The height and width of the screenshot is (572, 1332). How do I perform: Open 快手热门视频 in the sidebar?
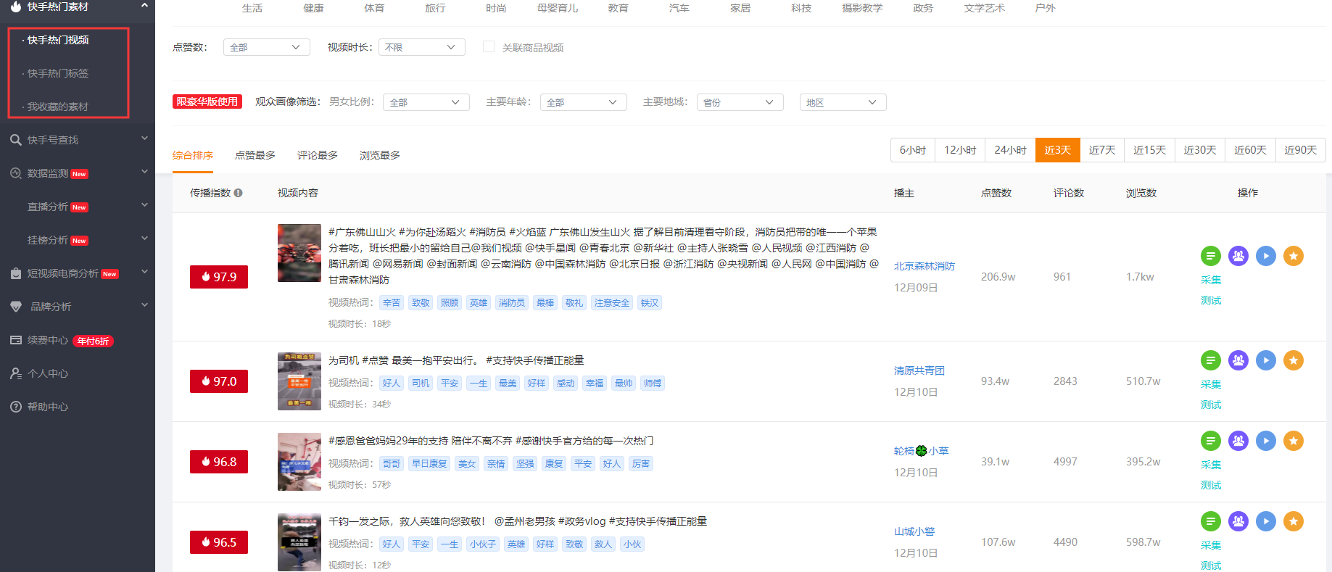[58, 40]
